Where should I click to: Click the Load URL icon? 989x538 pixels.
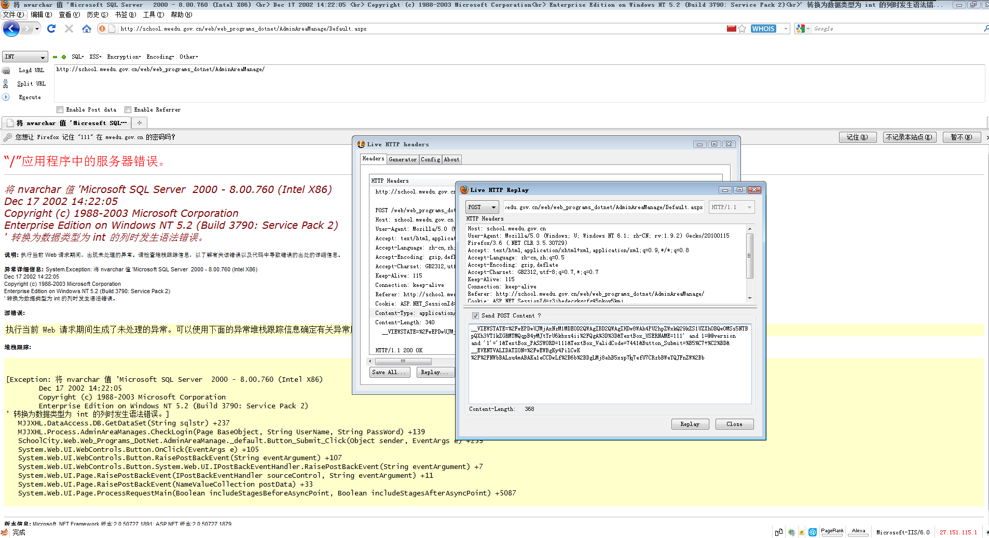[x=6, y=70]
